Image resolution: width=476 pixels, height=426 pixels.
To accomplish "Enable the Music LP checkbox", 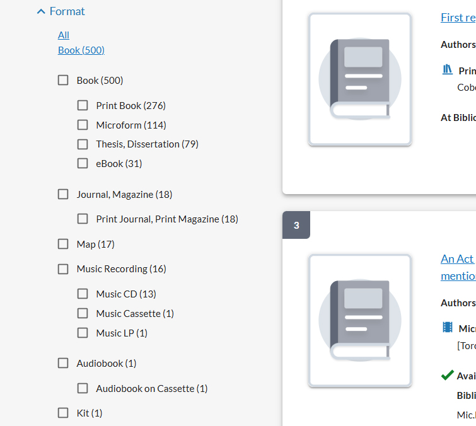I will [83, 333].
